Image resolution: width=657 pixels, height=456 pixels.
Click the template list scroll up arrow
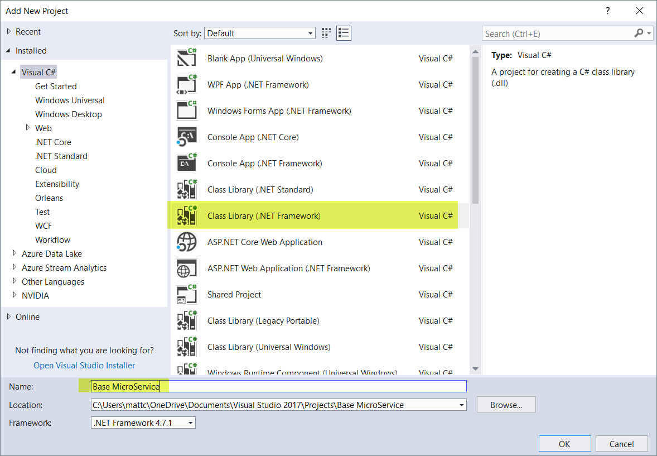[475, 51]
